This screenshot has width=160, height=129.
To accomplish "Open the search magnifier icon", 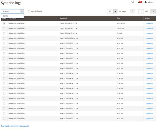I will (133, 2).
